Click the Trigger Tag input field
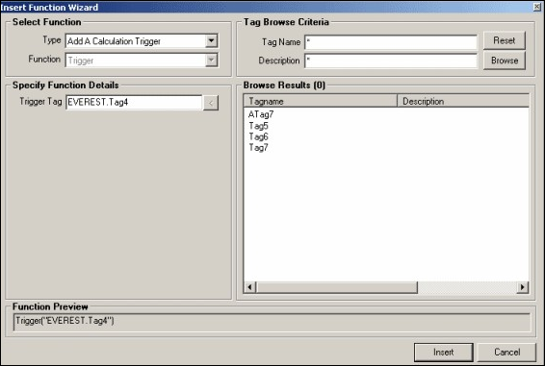 pyautogui.click(x=134, y=103)
